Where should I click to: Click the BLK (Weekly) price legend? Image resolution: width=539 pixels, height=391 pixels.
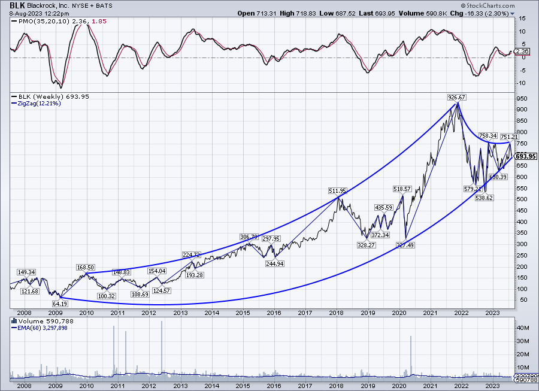[x=38, y=96]
